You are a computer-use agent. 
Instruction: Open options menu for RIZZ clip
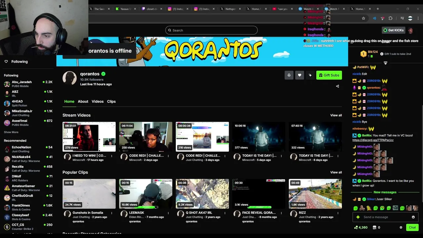[x=338, y=213]
